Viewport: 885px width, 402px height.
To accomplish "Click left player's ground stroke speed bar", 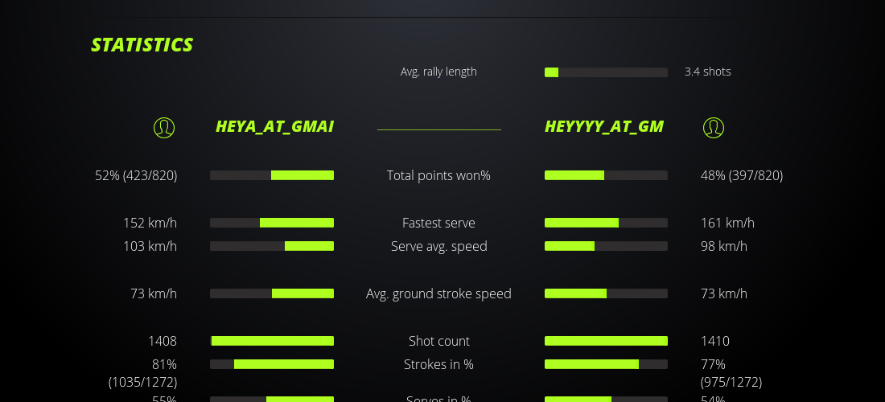I will (272, 293).
